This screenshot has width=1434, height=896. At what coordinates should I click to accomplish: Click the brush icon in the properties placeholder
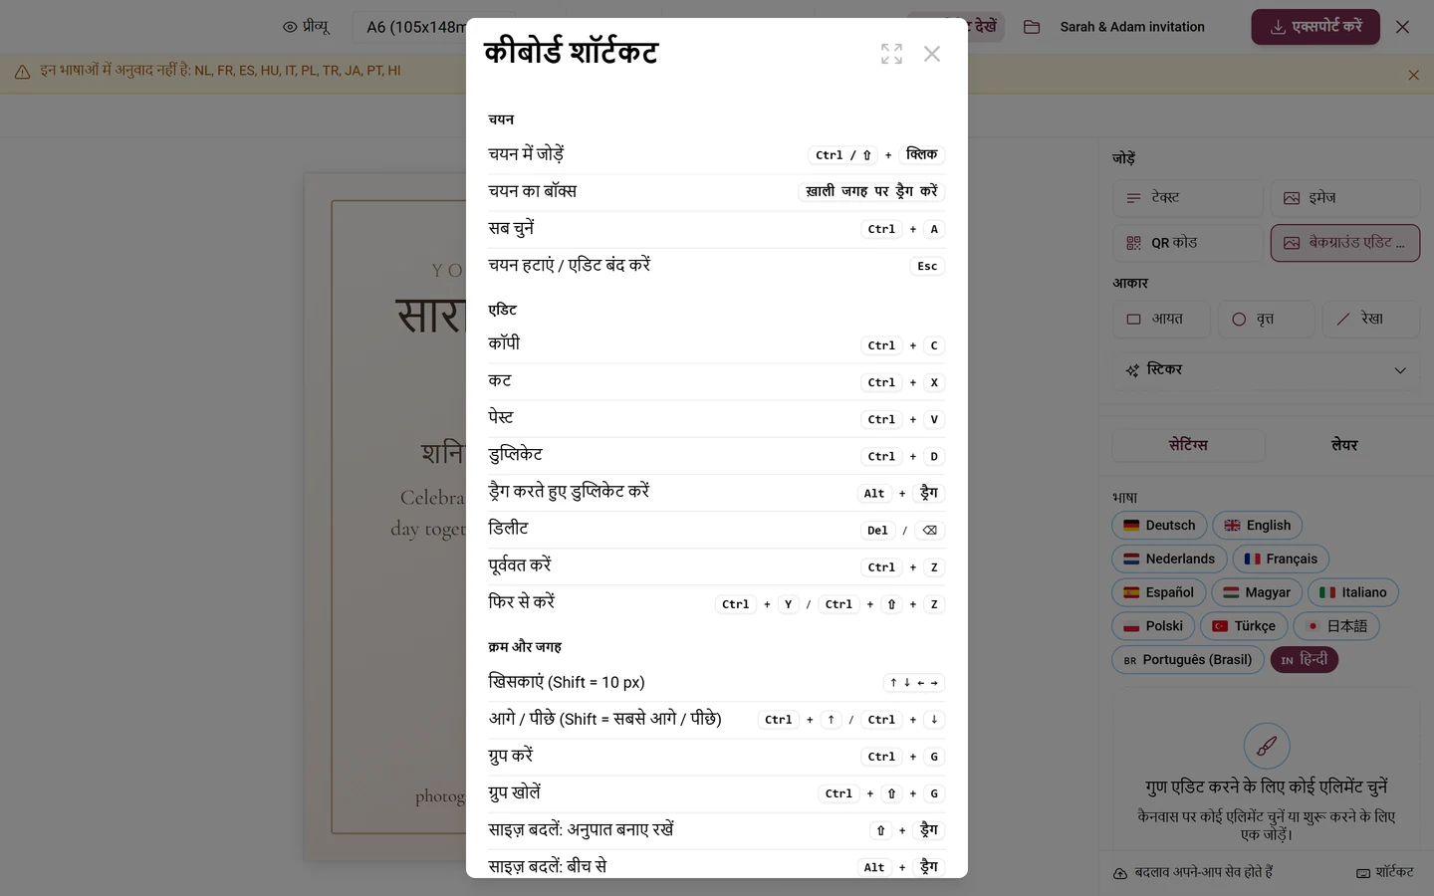[1267, 747]
